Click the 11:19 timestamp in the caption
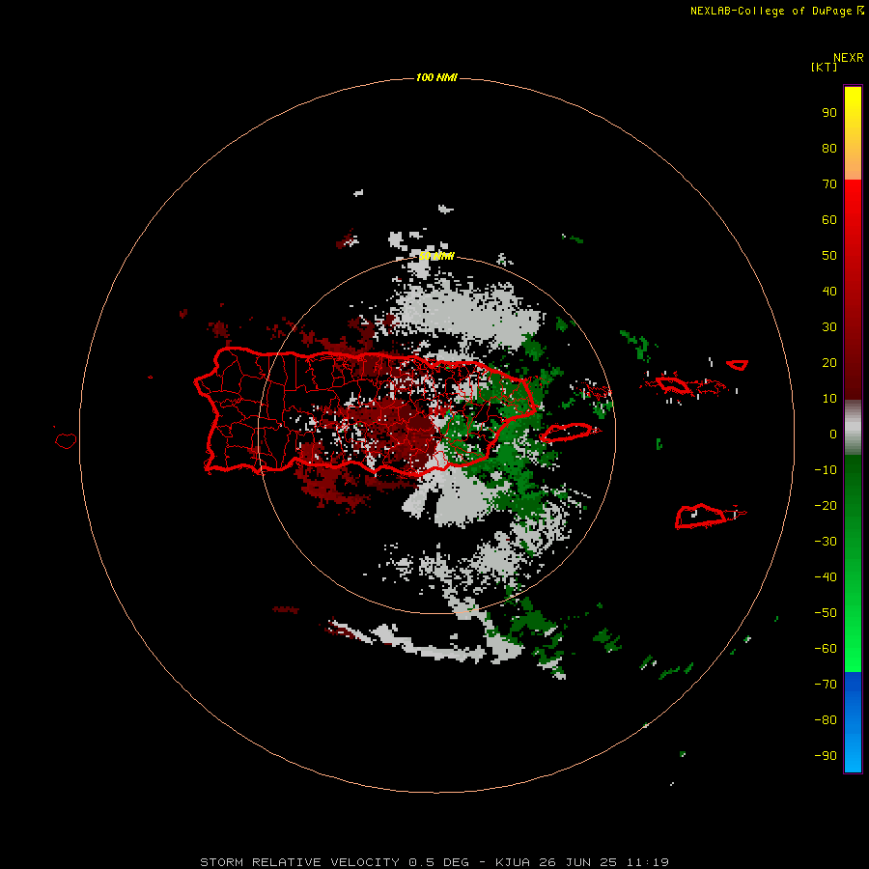 [x=648, y=862]
